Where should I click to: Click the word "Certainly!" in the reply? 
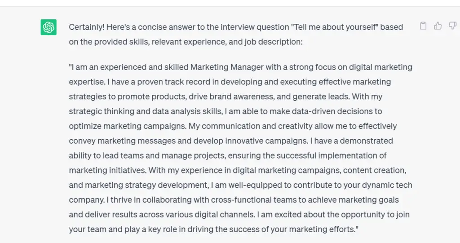[x=87, y=27]
